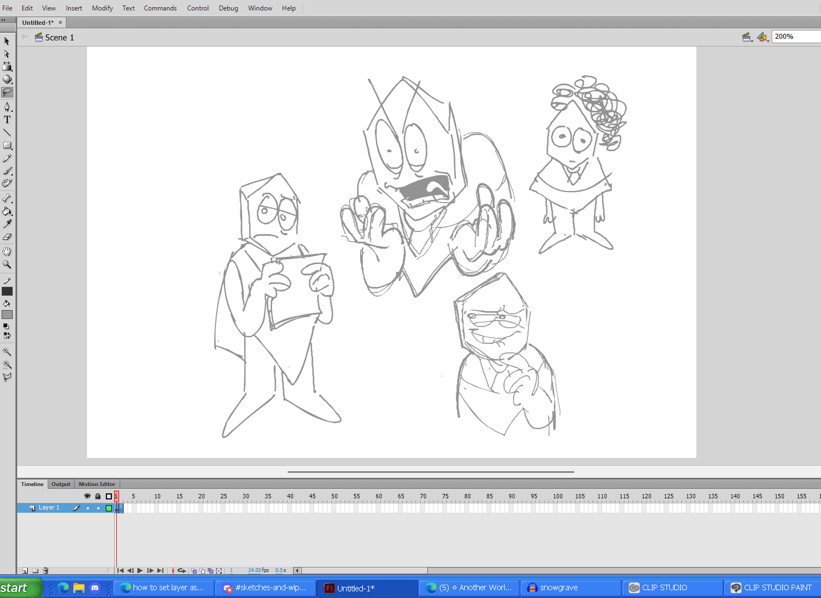This screenshot has height=598, width=821.
Task: Click the fill color swatch
Action: 7,315
